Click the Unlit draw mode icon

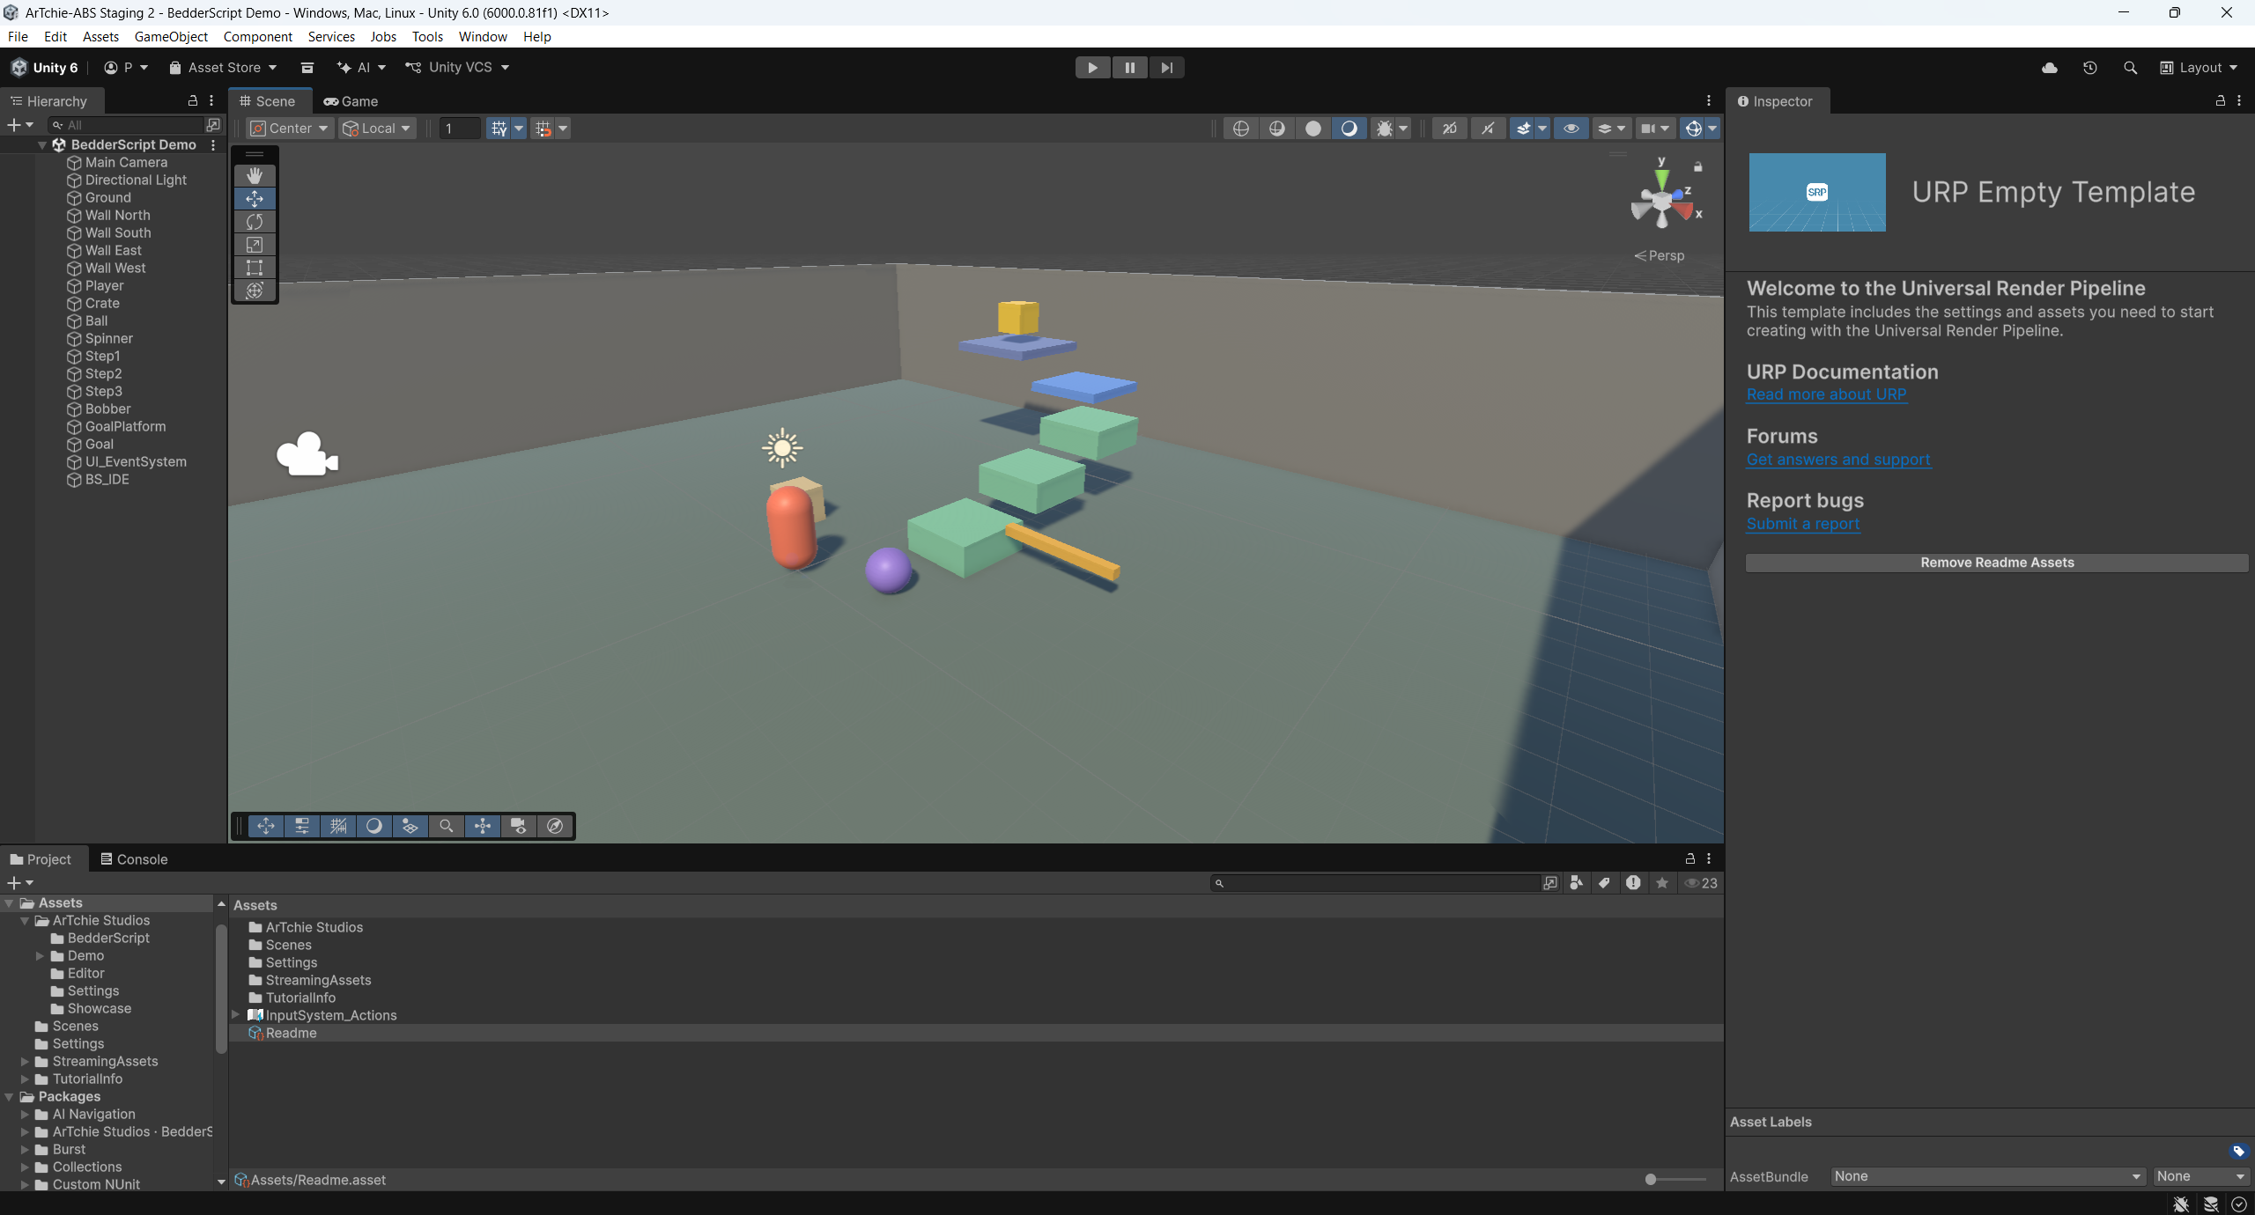(x=1312, y=129)
